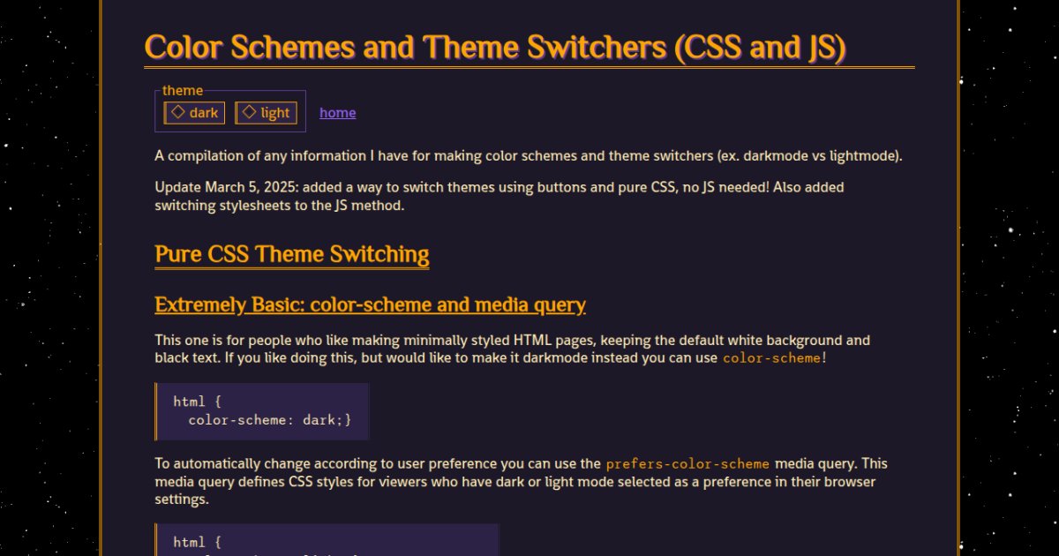Click the "color-scheme: dark;}" code line
The image size is (1059, 556).
[x=269, y=420]
